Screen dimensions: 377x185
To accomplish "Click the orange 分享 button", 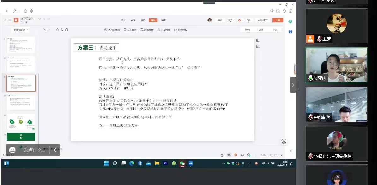I will (278, 20).
